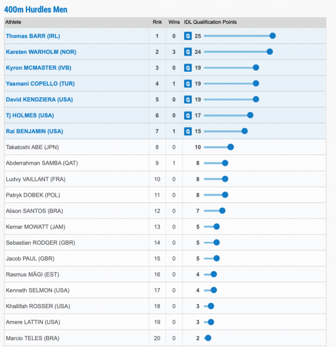
Task: Click the 25-point bar marker for Thomas BARR
Action: [272, 36]
